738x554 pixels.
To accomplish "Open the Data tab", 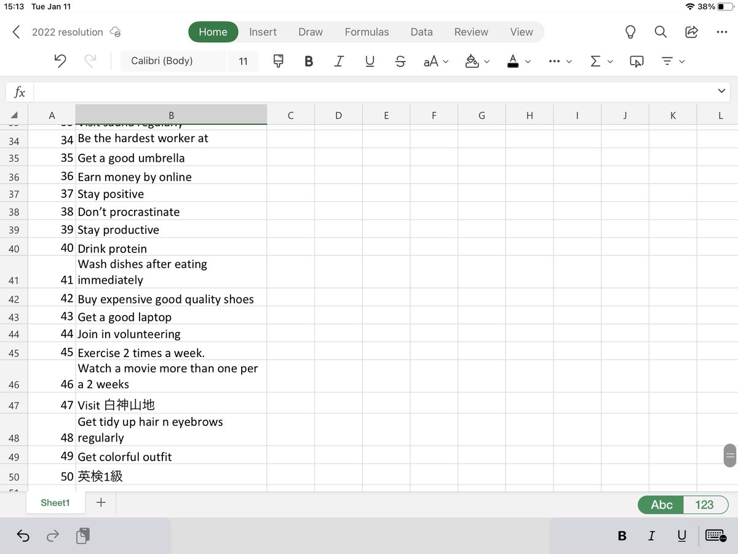I will (x=421, y=32).
